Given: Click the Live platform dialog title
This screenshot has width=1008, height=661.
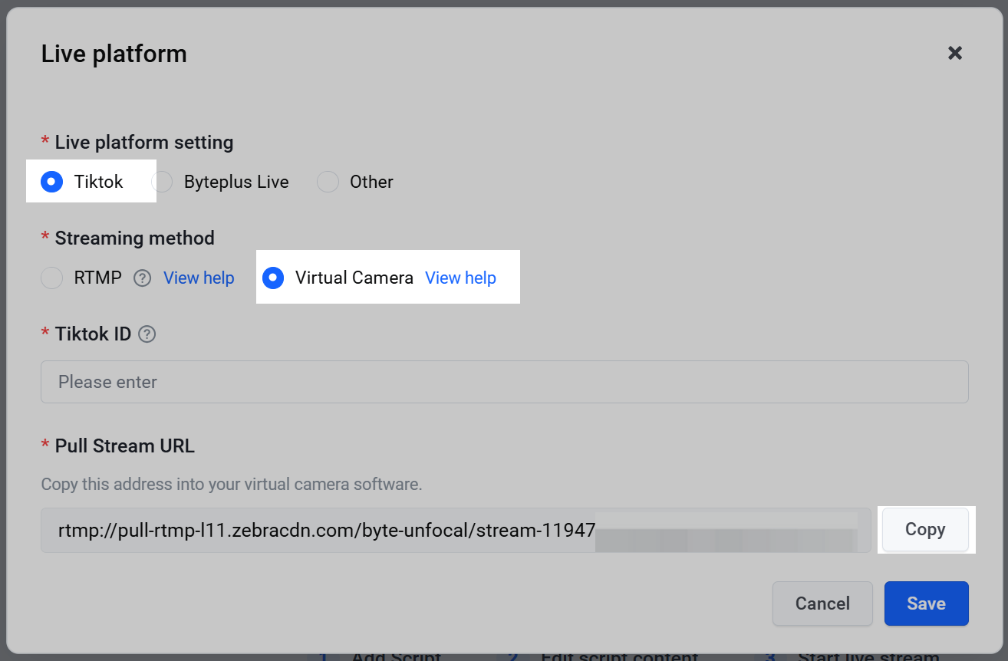Looking at the screenshot, I should [114, 54].
